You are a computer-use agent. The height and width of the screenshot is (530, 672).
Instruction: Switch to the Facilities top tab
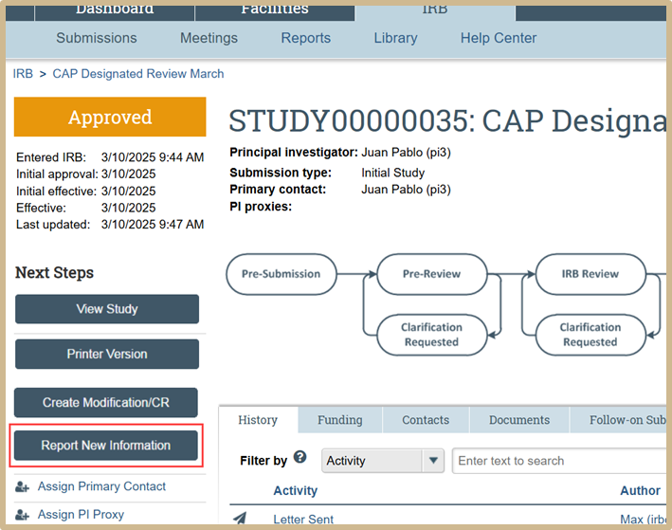(274, 9)
